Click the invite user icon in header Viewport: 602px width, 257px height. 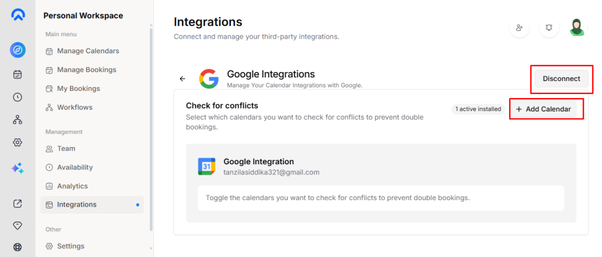[520, 28]
